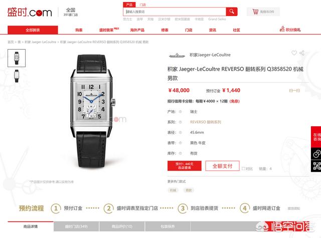Select 海外产品 in the navigation bar
Screen dimensions: 321x238
tap(137, 30)
